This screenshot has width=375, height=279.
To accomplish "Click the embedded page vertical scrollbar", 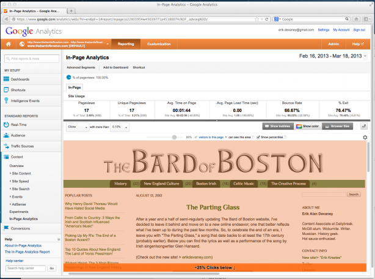I will 368,157.
